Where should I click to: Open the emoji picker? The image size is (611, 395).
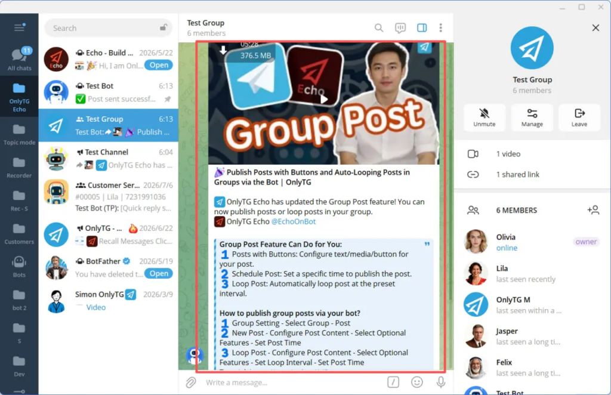click(417, 382)
